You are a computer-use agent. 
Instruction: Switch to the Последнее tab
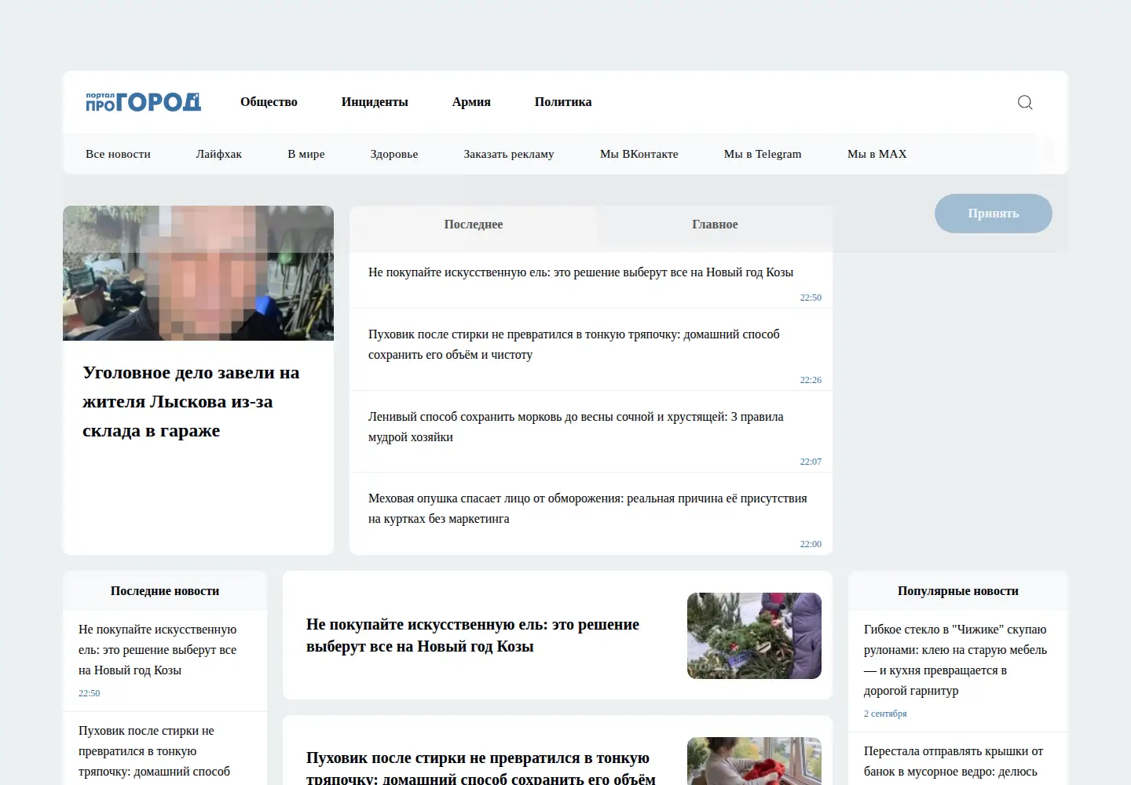pyautogui.click(x=474, y=225)
